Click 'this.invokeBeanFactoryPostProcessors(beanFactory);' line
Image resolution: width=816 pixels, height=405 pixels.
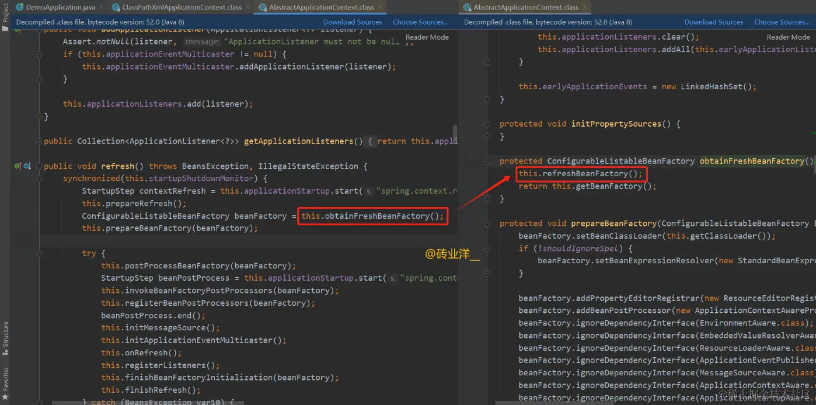pyautogui.click(x=220, y=291)
